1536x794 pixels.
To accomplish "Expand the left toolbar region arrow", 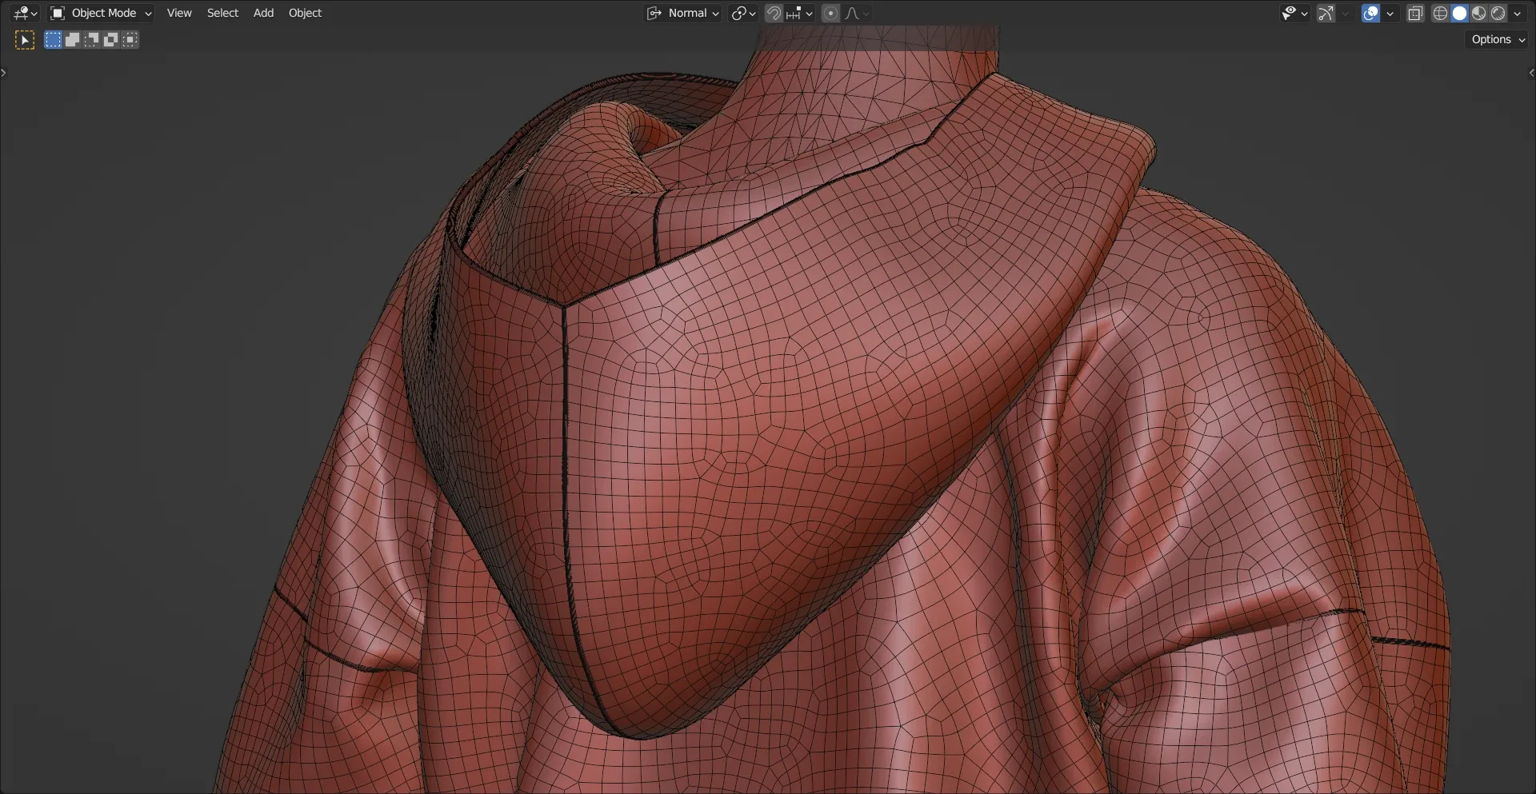I will click(x=4, y=73).
